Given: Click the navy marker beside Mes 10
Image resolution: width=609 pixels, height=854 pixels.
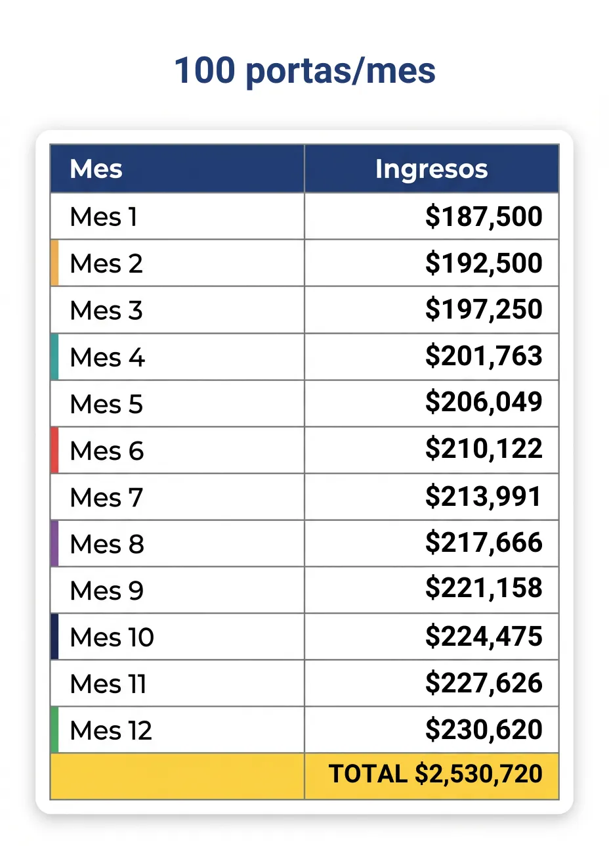Looking at the screenshot, I should pyautogui.click(x=54, y=637).
